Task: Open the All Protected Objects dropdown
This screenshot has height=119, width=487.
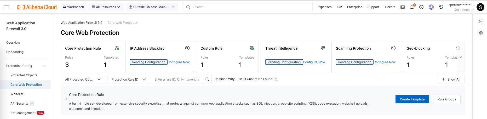Action: click(83, 79)
